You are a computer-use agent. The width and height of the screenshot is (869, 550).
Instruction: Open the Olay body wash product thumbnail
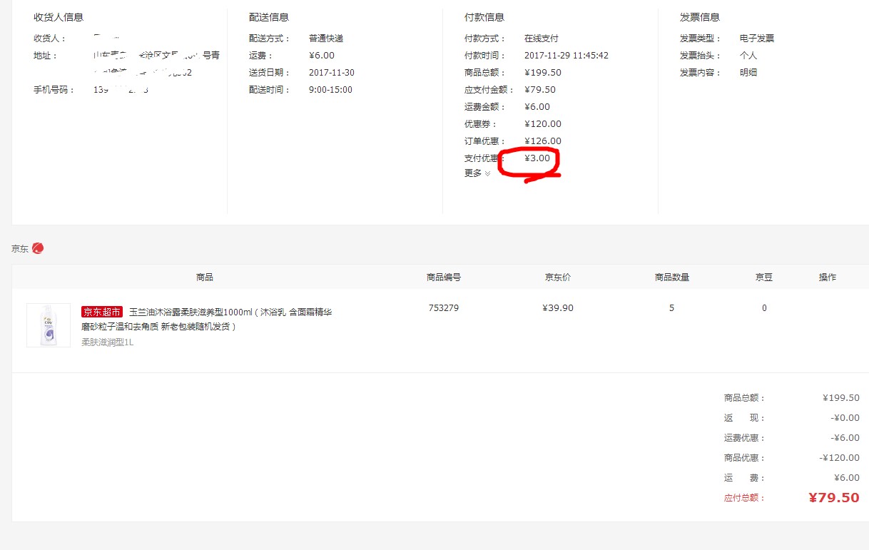click(x=49, y=325)
